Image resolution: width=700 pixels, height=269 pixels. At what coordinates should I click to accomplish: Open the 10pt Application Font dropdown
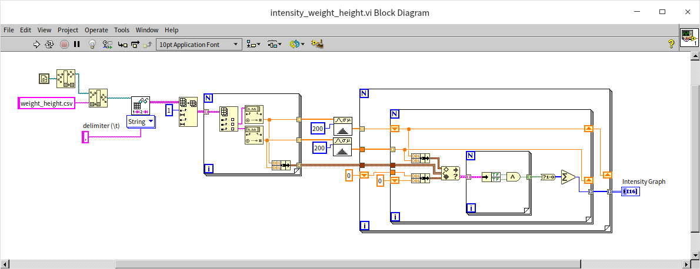point(199,44)
